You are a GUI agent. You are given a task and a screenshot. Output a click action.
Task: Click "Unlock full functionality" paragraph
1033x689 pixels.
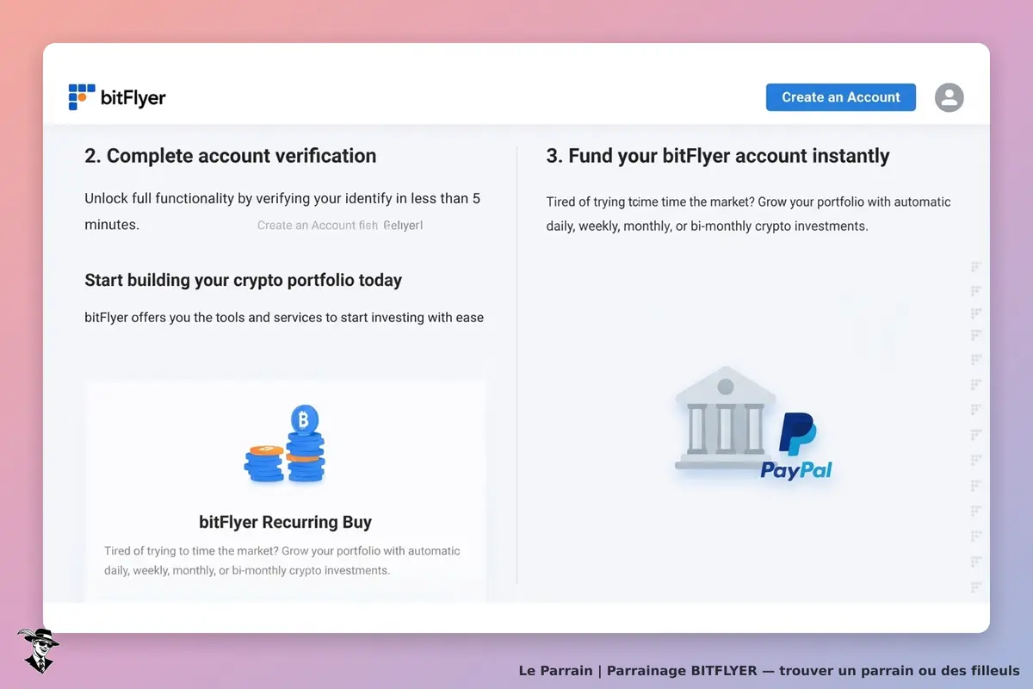[282, 211]
